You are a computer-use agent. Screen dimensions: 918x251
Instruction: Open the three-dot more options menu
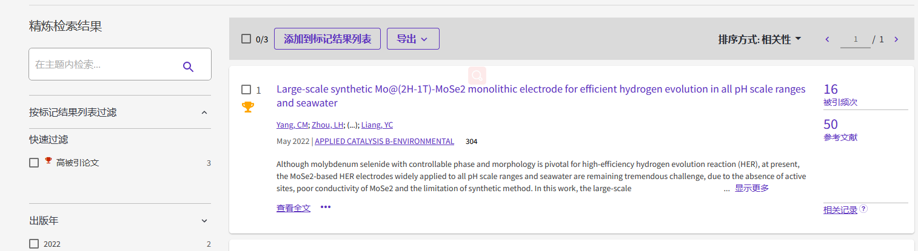pyautogui.click(x=326, y=207)
